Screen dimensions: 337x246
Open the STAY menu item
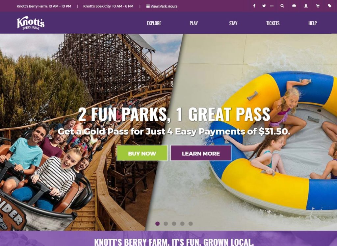tap(233, 23)
